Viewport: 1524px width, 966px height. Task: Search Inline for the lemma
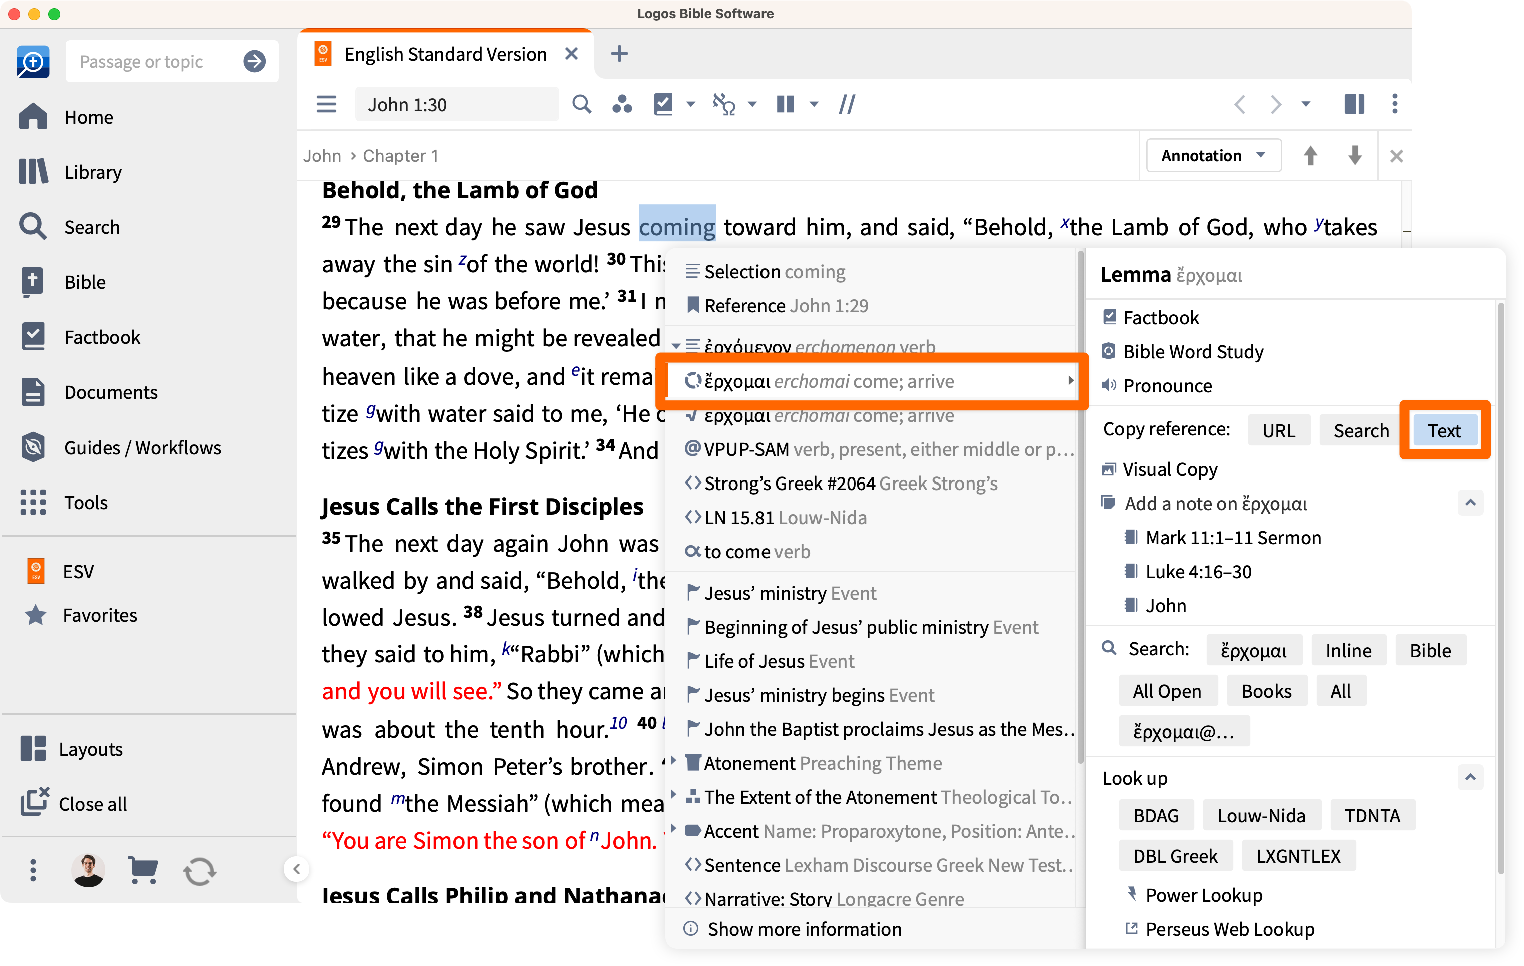pyautogui.click(x=1349, y=650)
